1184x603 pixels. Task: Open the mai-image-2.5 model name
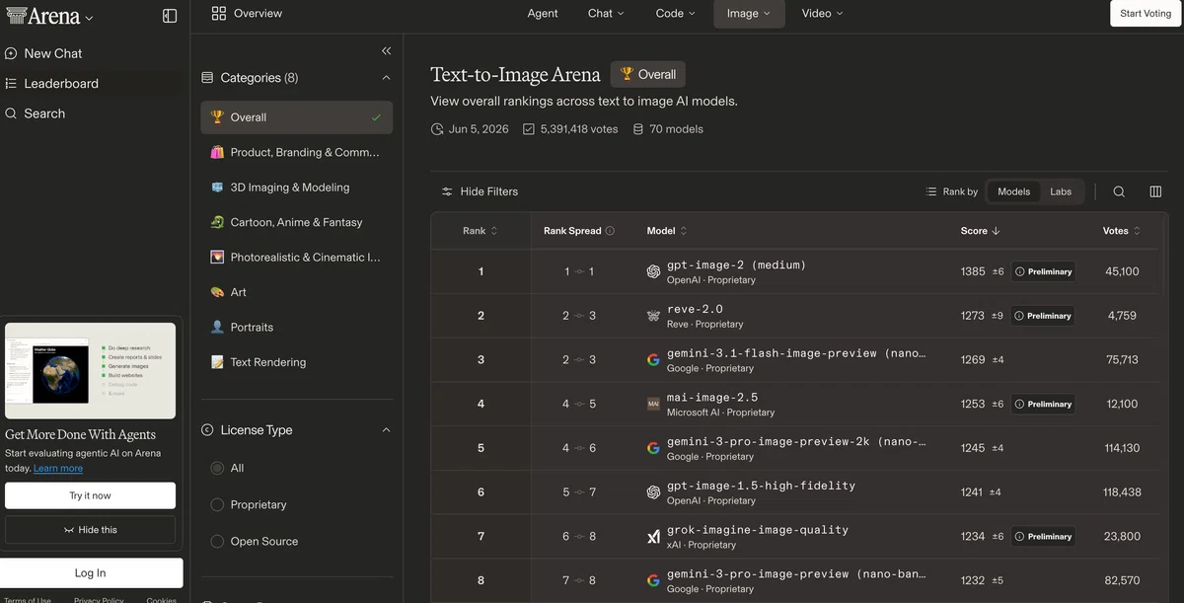point(712,398)
